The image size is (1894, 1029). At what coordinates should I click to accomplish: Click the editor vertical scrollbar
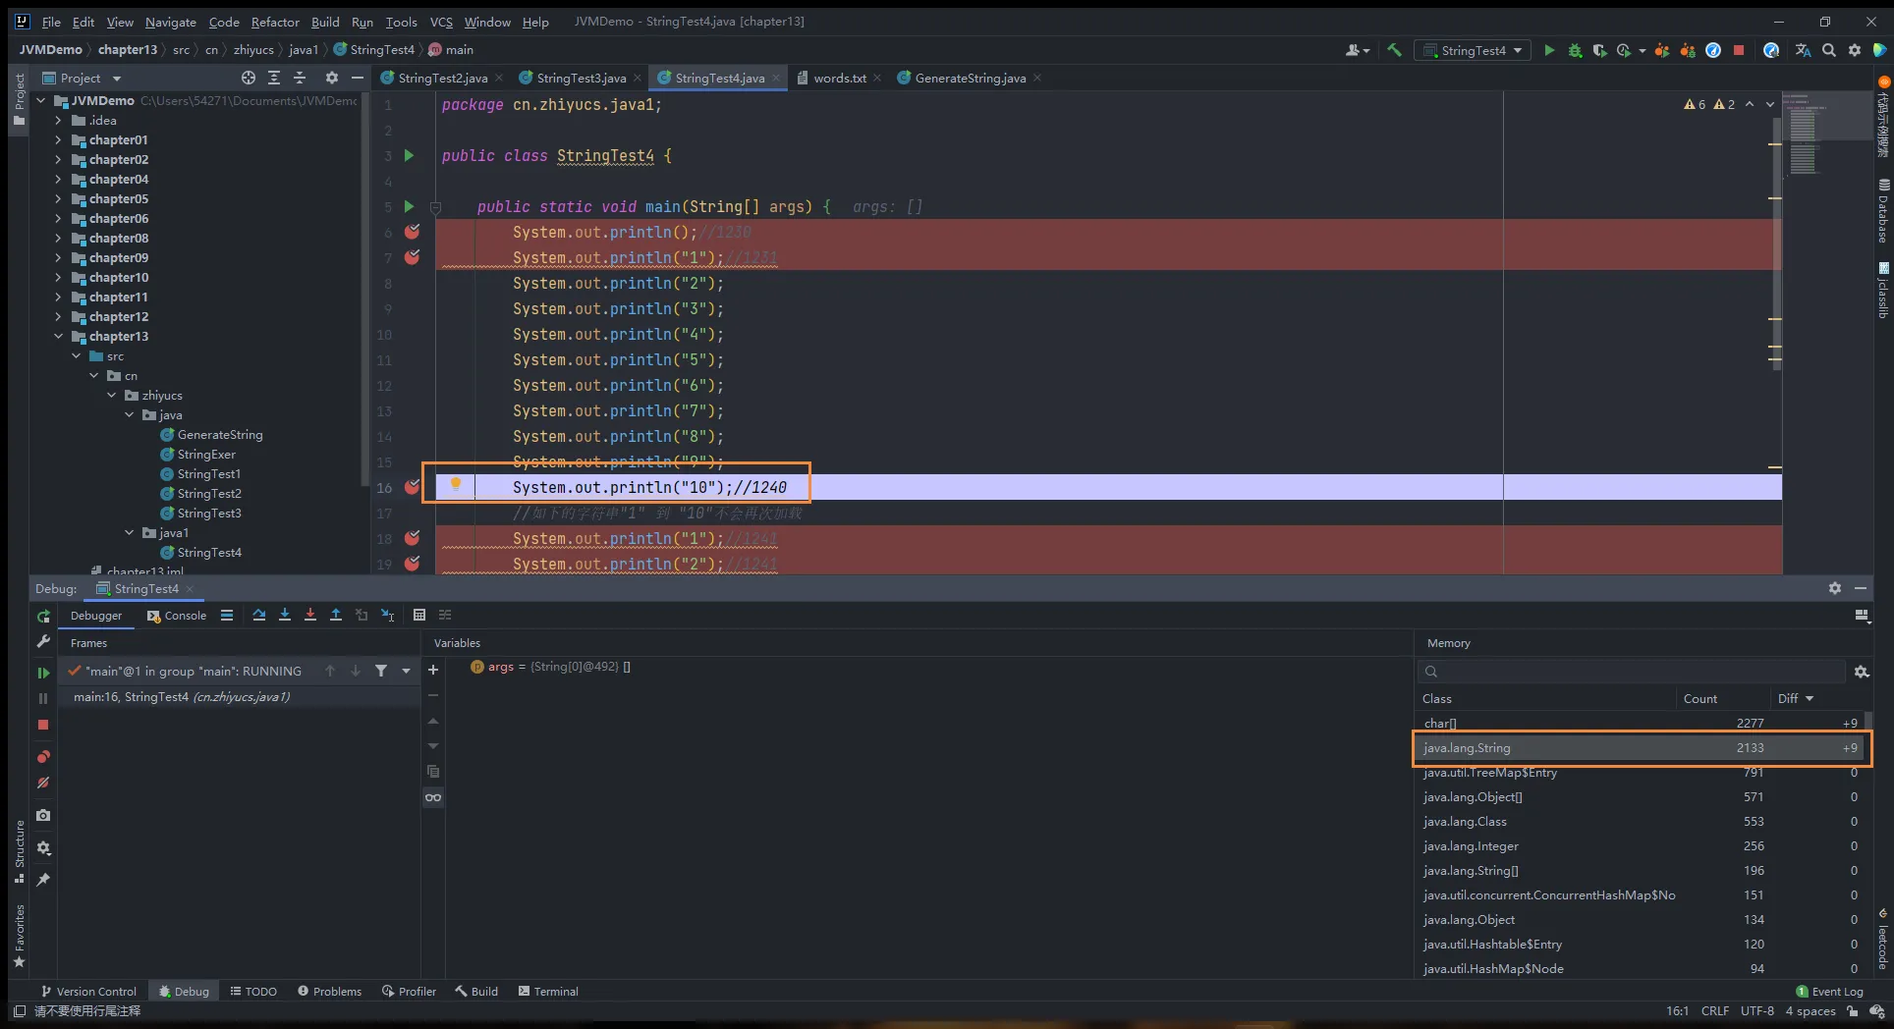[x=1776, y=245]
